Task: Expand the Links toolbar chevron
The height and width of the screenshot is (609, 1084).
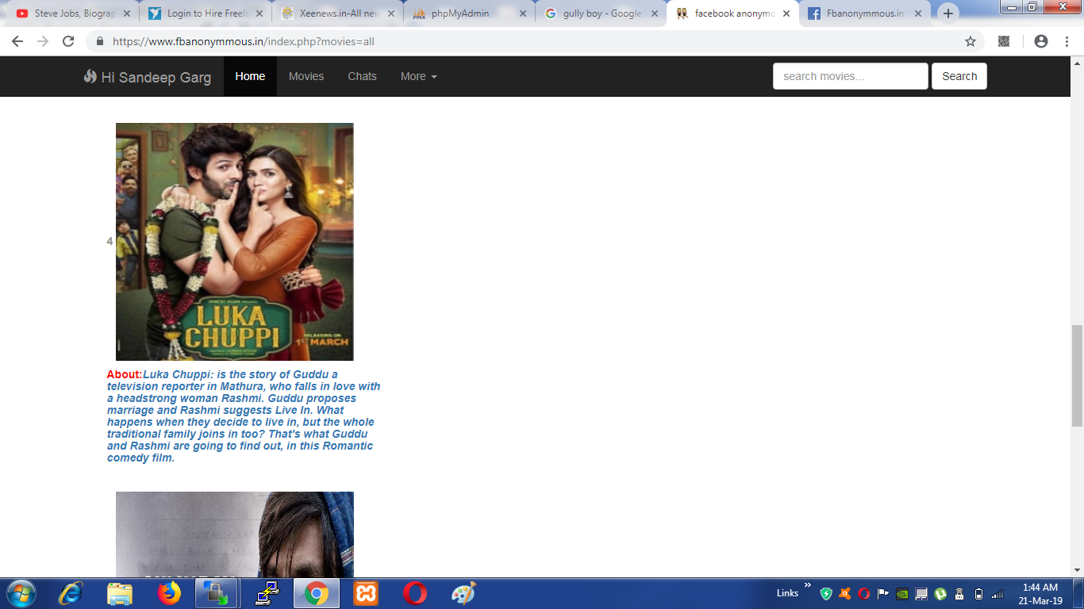Action: point(808,587)
